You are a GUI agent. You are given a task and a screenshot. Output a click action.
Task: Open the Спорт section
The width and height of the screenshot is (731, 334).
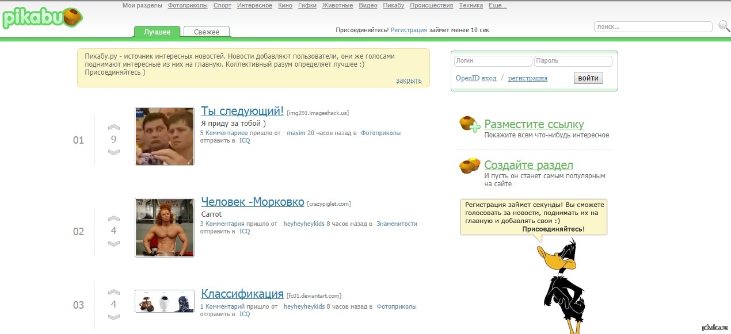click(x=222, y=5)
